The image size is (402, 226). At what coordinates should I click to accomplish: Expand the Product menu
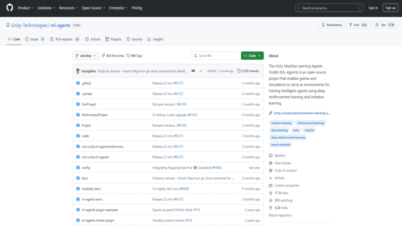coord(26,8)
